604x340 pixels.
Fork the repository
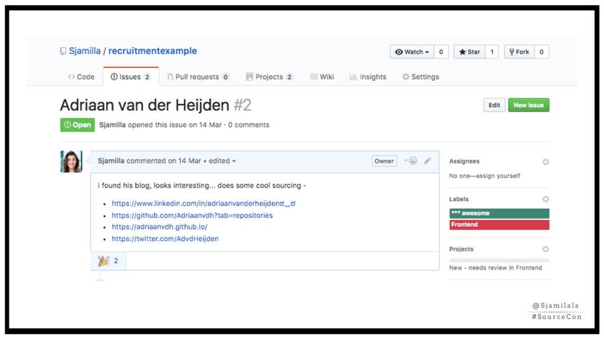coord(519,52)
